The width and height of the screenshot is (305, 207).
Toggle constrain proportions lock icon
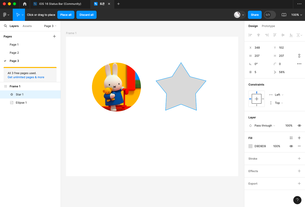click(299, 56)
